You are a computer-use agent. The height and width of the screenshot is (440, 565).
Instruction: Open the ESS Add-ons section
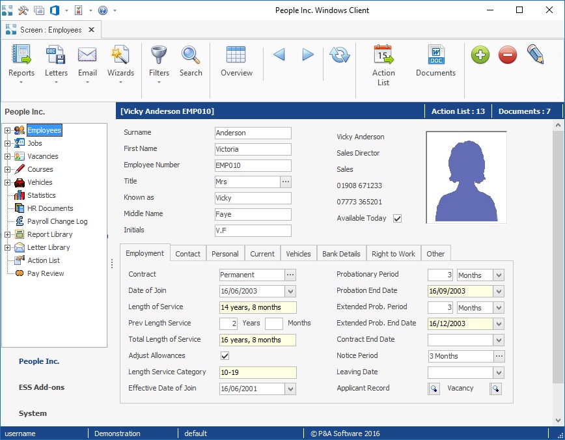coord(42,387)
